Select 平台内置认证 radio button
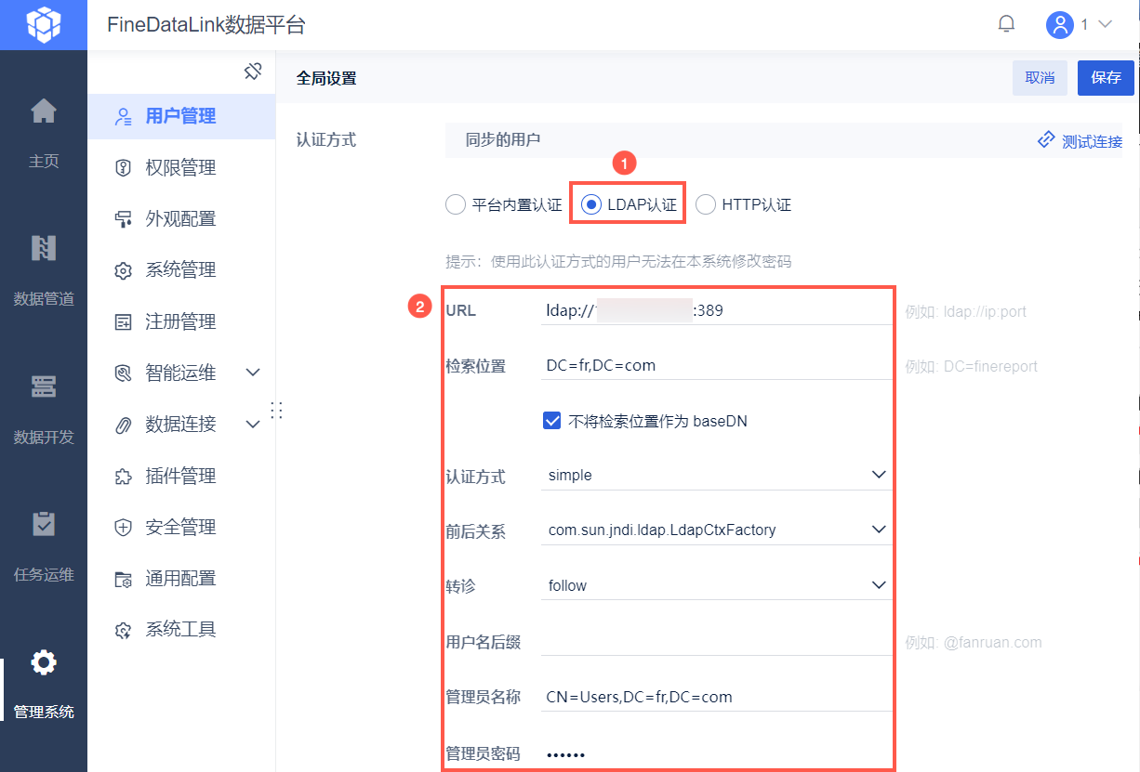 coord(455,204)
